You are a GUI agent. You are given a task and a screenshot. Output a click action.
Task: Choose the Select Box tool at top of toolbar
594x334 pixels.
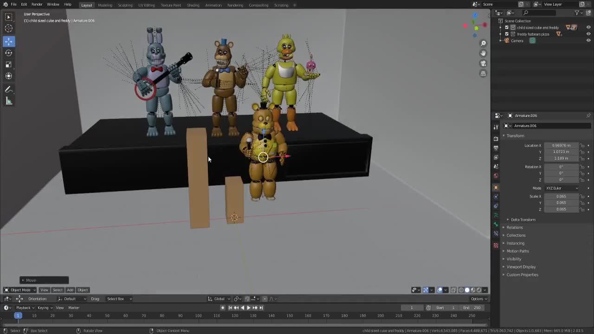click(x=8, y=17)
